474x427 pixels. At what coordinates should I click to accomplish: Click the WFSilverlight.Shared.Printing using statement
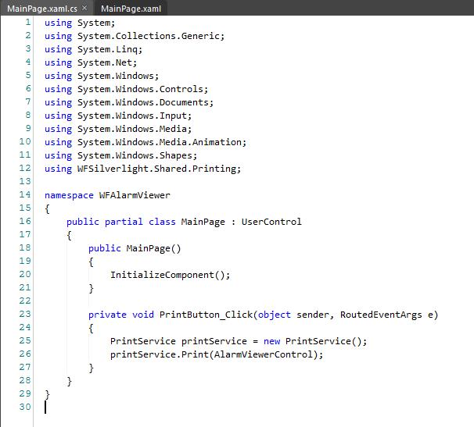[x=159, y=169]
